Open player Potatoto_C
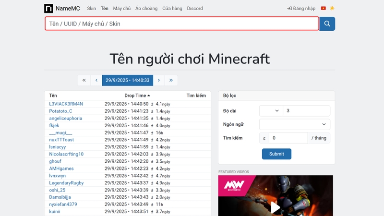This screenshot has width=384, height=216. coord(61,111)
